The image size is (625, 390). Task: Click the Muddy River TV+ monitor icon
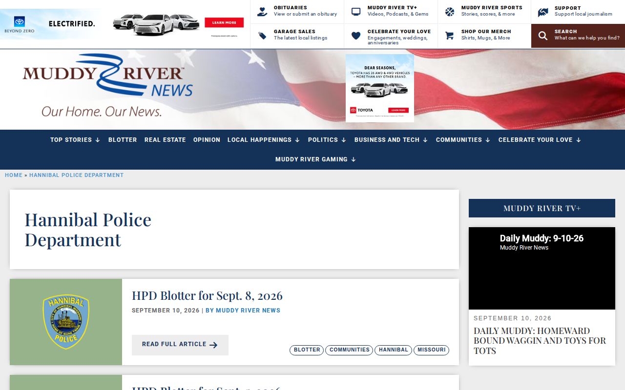356,12
